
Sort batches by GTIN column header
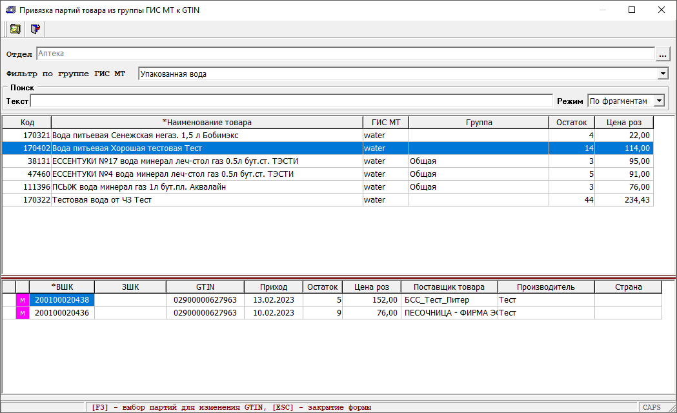pyautogui.click(x=205, y=287)
